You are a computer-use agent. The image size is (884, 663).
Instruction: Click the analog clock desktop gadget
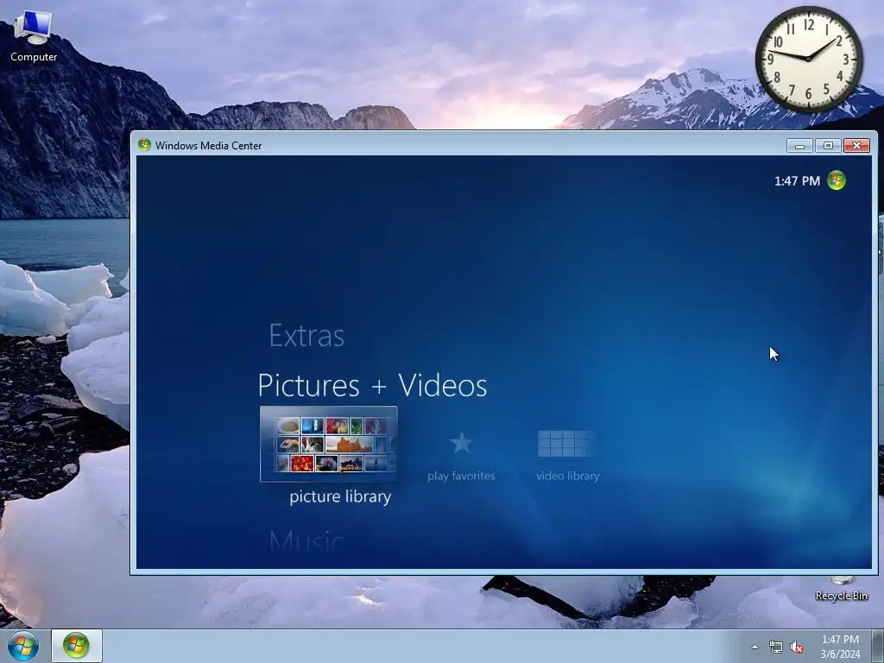pos(808,59)
